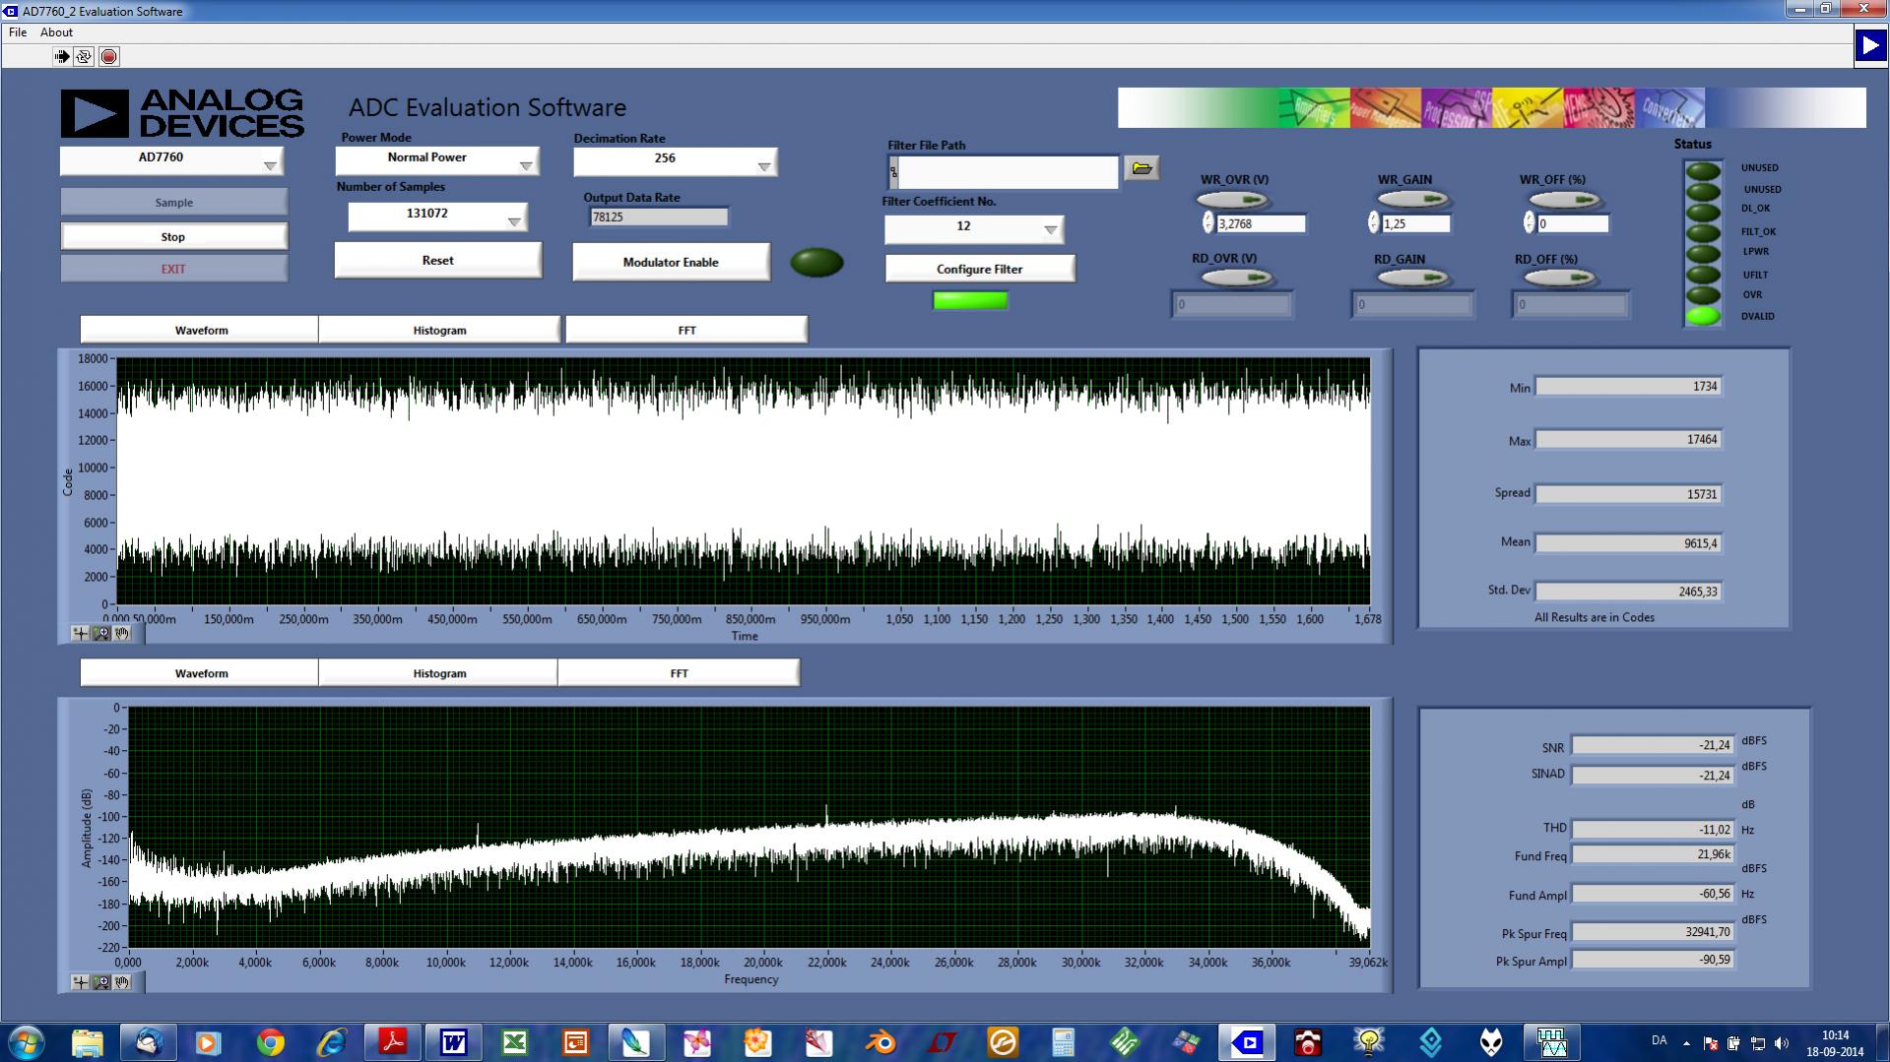
Task: Open the Power Mode dropdown showing Normal Power
Action: [x=437, y=161]
